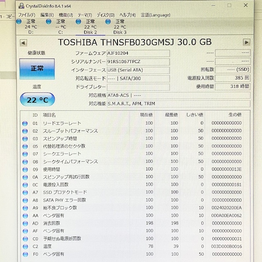
Task: Go to previous disk with left arrow
Action: (x=23, y=43)
